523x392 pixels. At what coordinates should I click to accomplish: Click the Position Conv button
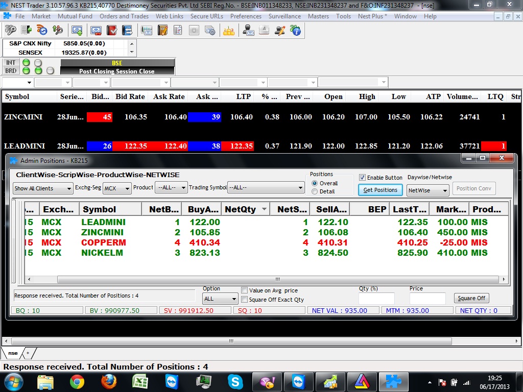(x=473, y=188)
